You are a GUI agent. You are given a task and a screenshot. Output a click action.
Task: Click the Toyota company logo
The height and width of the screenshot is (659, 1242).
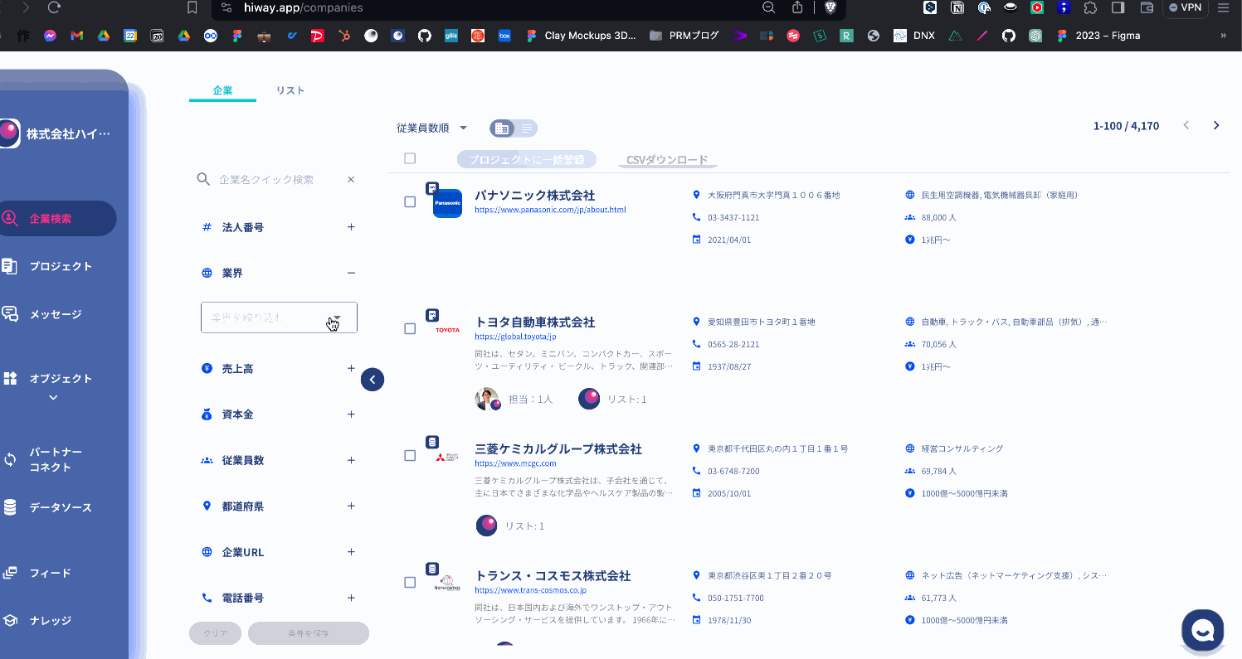[x=447, y=330]
